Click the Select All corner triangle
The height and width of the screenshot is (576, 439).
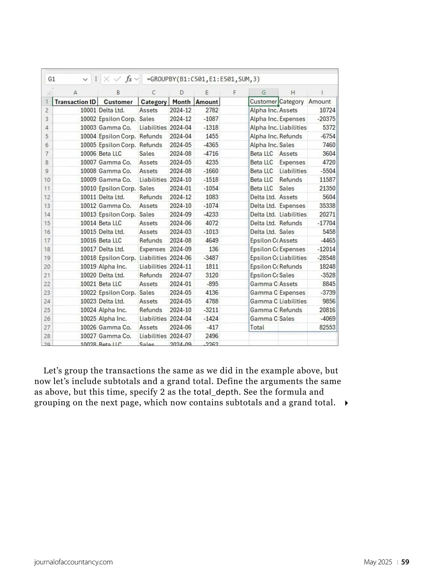48,93
